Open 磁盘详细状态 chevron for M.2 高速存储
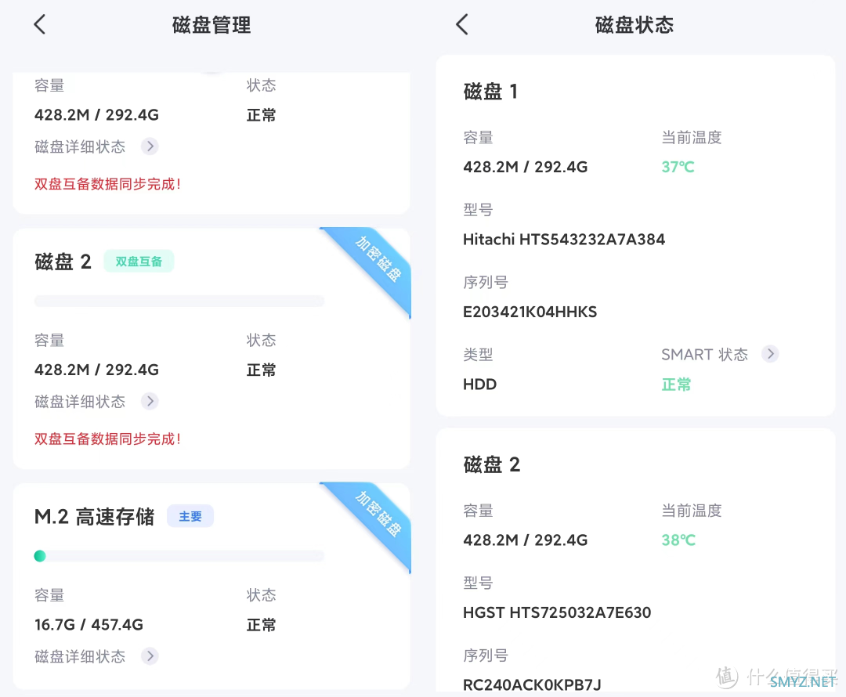846x697 pixels. pyautogui.click(x=150, y=655)
